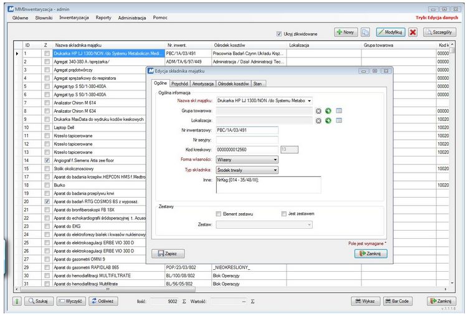Click the red X delete icon in toolbar
This screenshot has width=466, height=316.
coord(413,32)
